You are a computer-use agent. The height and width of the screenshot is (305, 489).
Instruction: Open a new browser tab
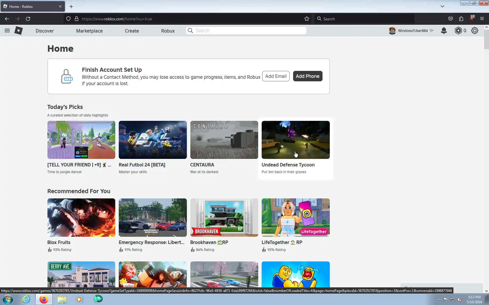pyautogui.click(x=71, y=6)
